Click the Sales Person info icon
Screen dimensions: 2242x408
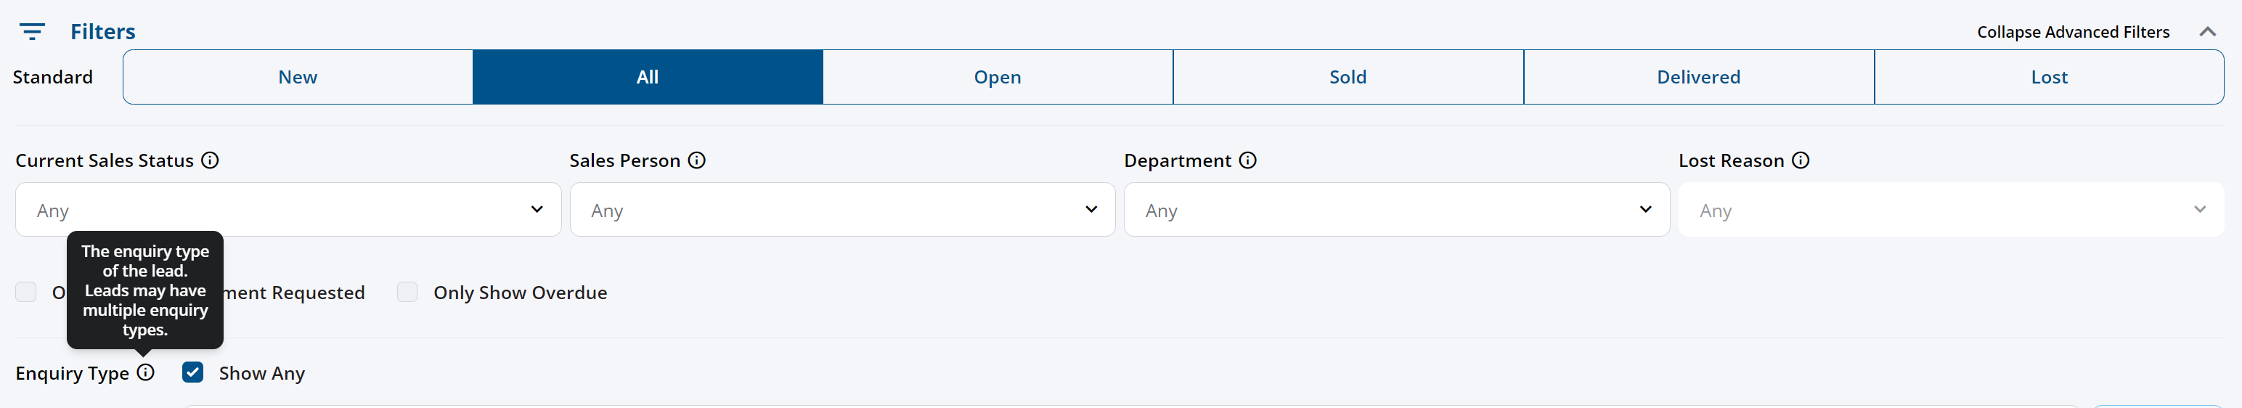(x=696, y=161)
